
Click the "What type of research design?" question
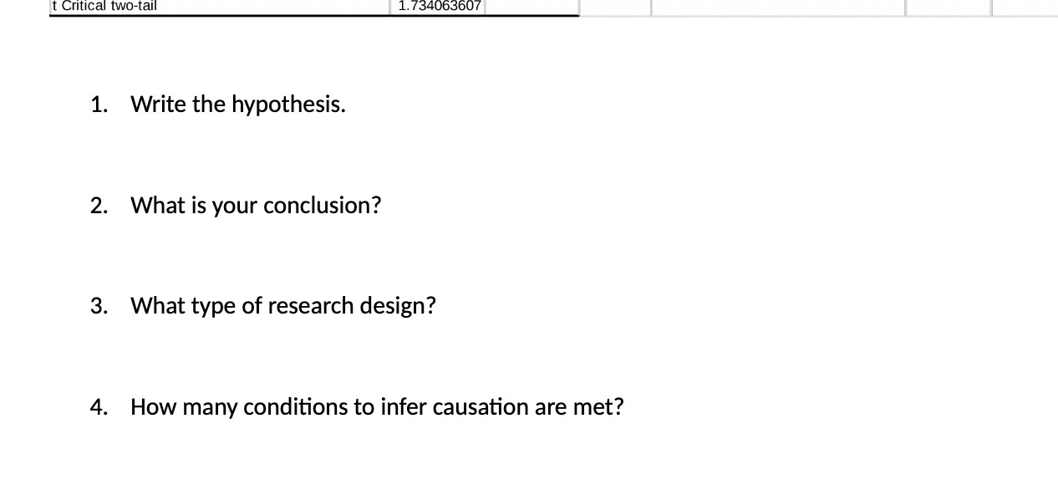(x=283, y=306)
